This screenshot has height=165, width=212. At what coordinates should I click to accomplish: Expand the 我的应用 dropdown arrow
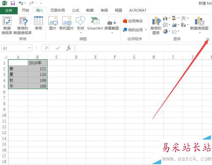[146, 30]
